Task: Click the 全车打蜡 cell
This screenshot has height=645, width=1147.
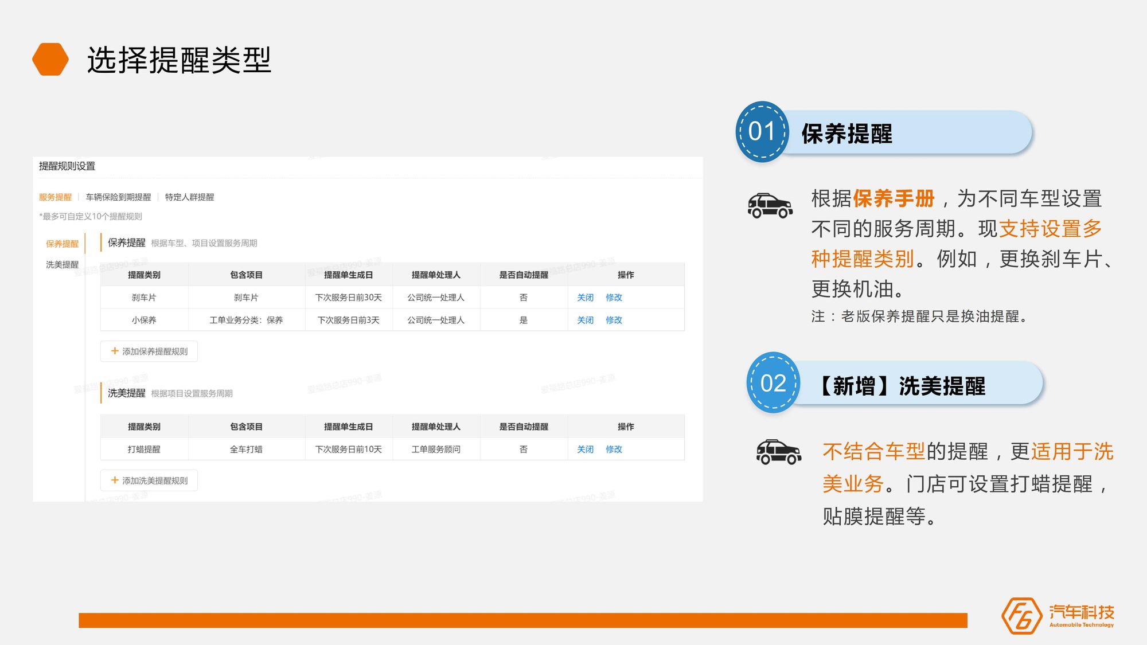Action: click(246, 449)
